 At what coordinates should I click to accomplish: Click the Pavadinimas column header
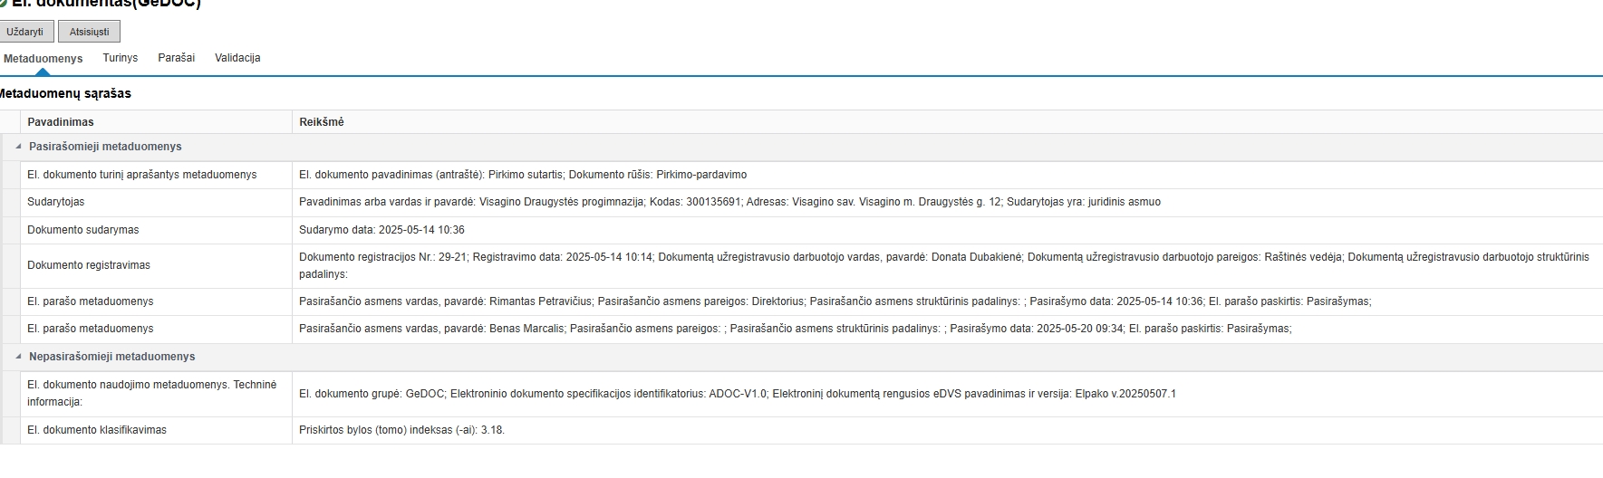pyautogui.click(x=61, y=122)
